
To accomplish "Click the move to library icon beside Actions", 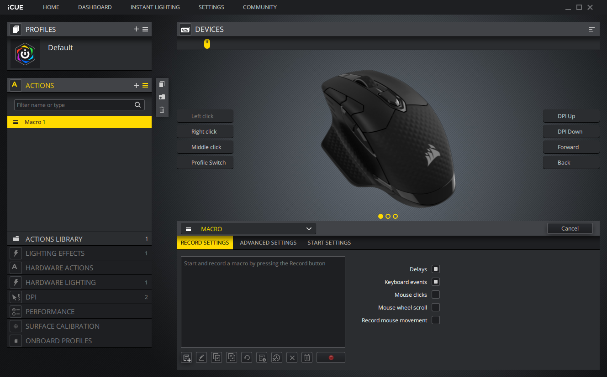I will coord(162,97).
